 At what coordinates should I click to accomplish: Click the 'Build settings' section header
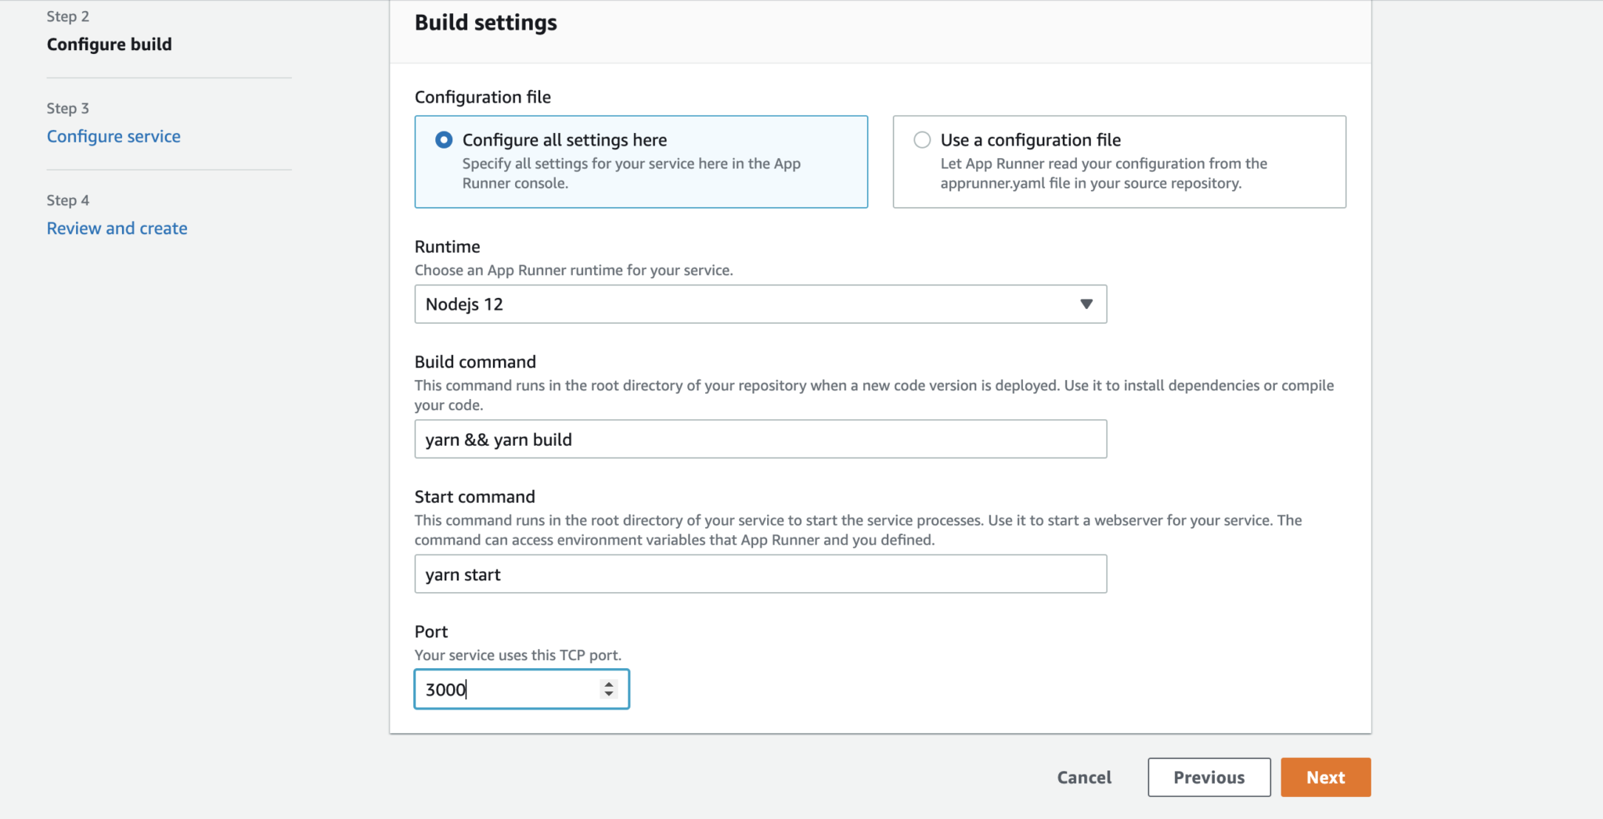click(x=486, y=23)
